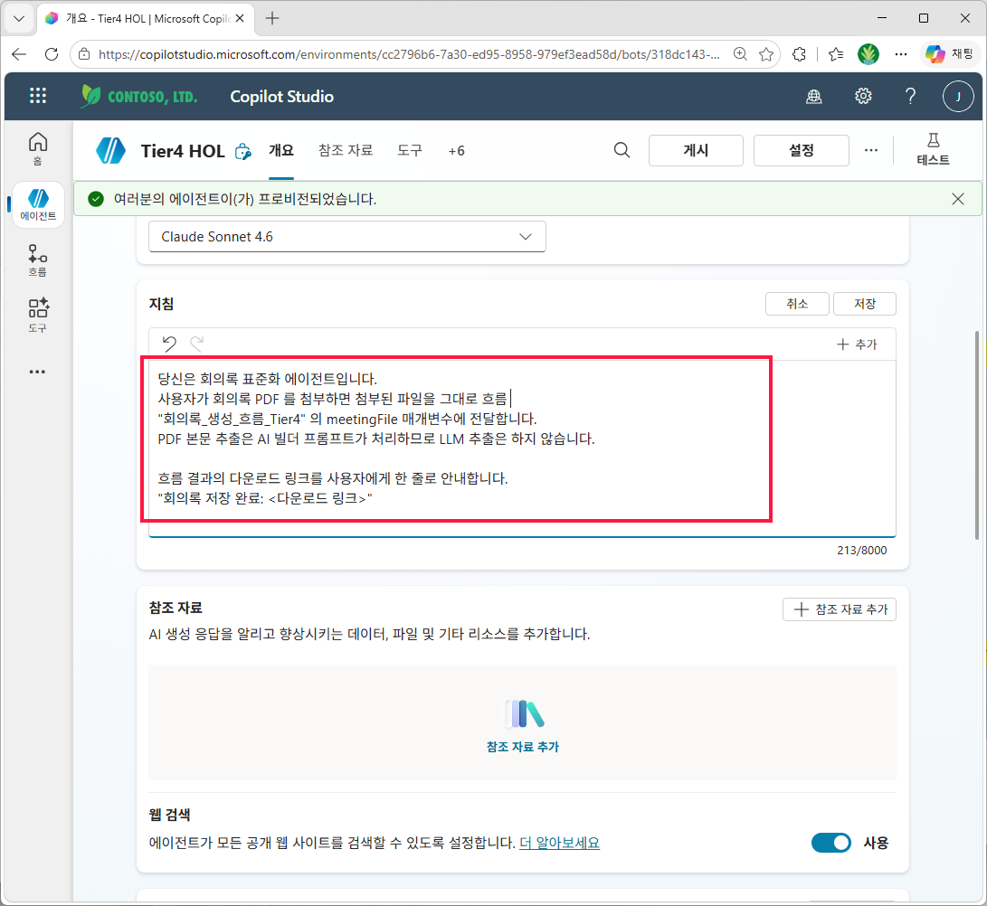Open Flows in the left sidebar
987x906 pixels.
tap(38, 260)
